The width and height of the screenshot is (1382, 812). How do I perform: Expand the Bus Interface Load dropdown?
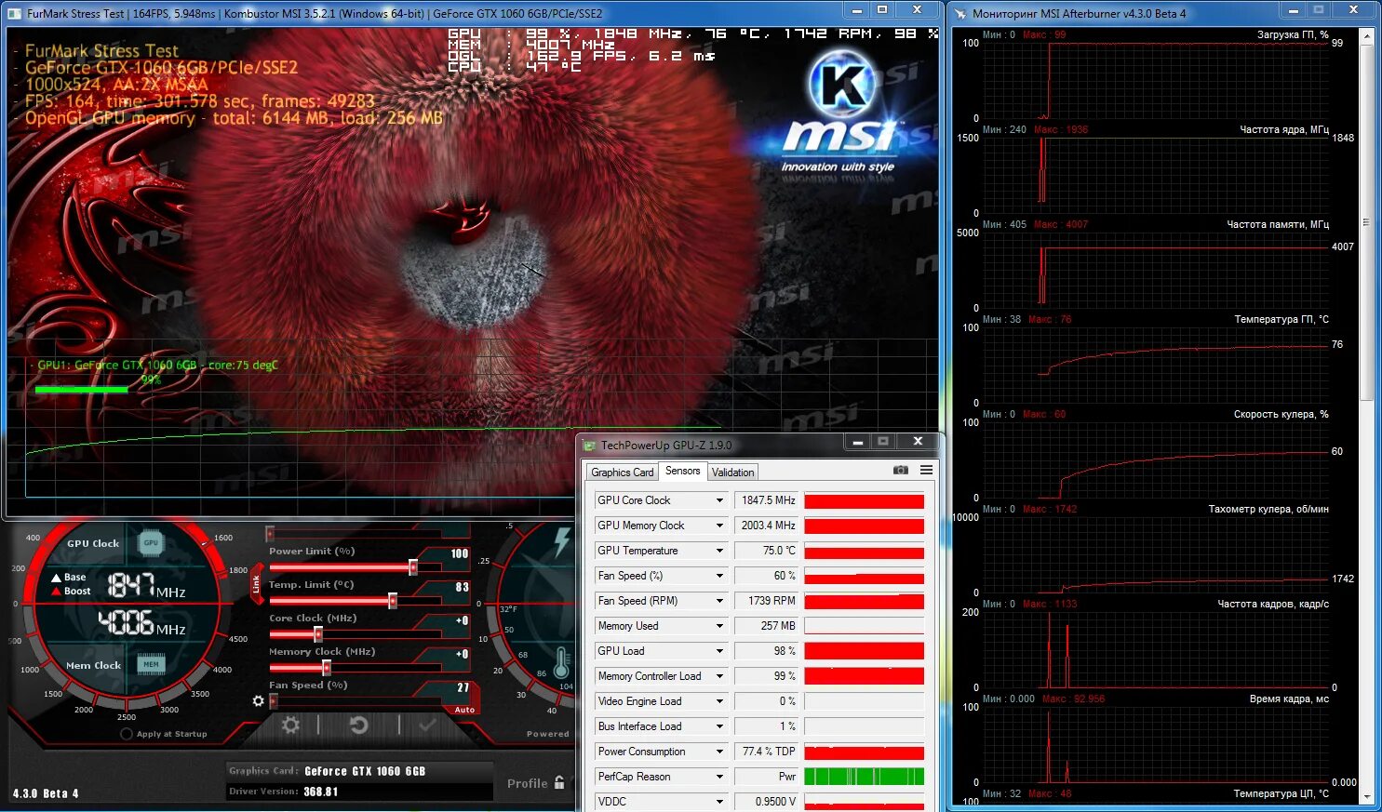[x=719, y=726]
